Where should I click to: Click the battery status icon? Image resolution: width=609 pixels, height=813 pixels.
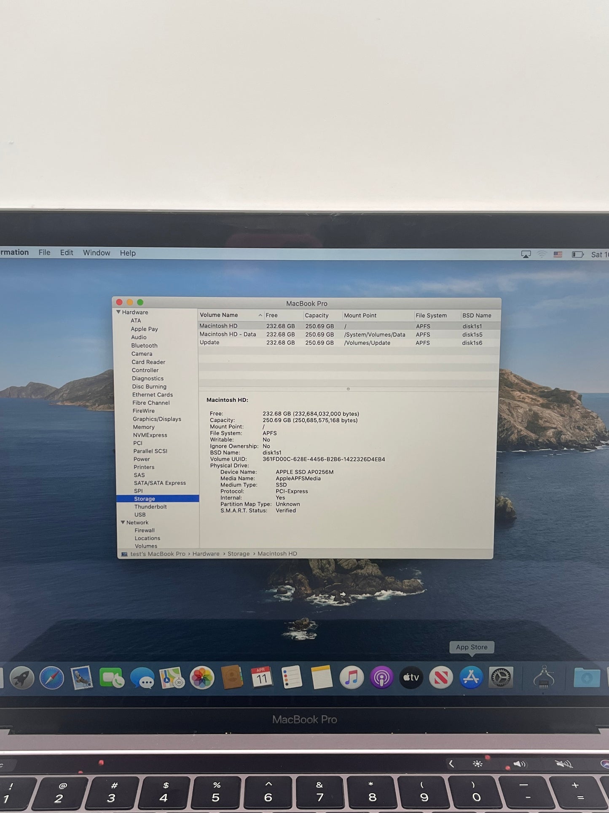coord(577,254)
